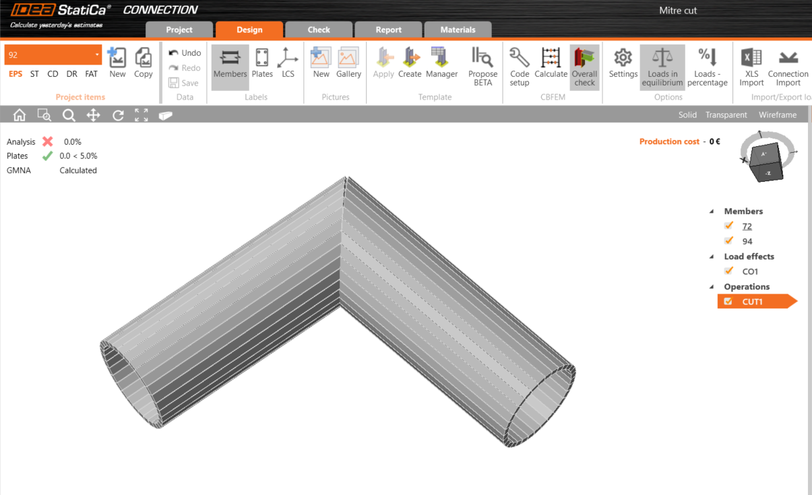Screen dimensions: 812x495
Task: Collapse the Operations tree section
Action: click(x=712, y=287)
